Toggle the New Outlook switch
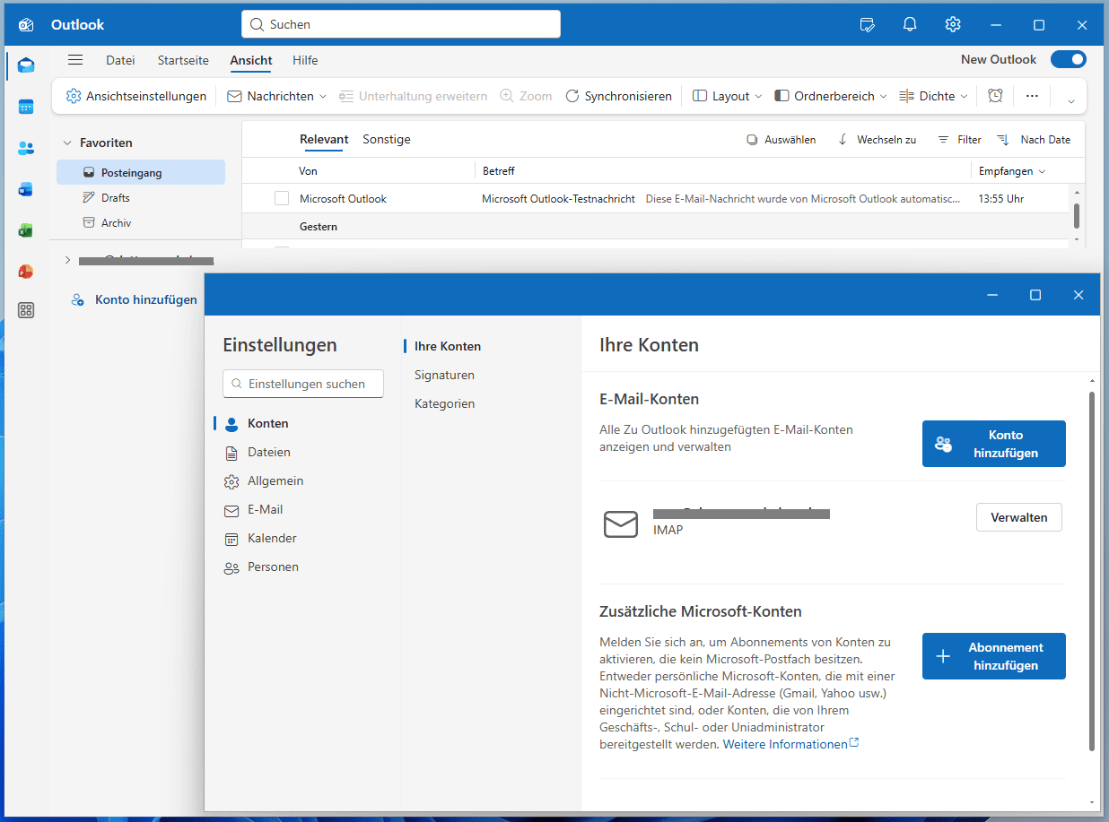Image resolution: width=1109 pixels, height=822 pixels. [x=1068, y=59]
